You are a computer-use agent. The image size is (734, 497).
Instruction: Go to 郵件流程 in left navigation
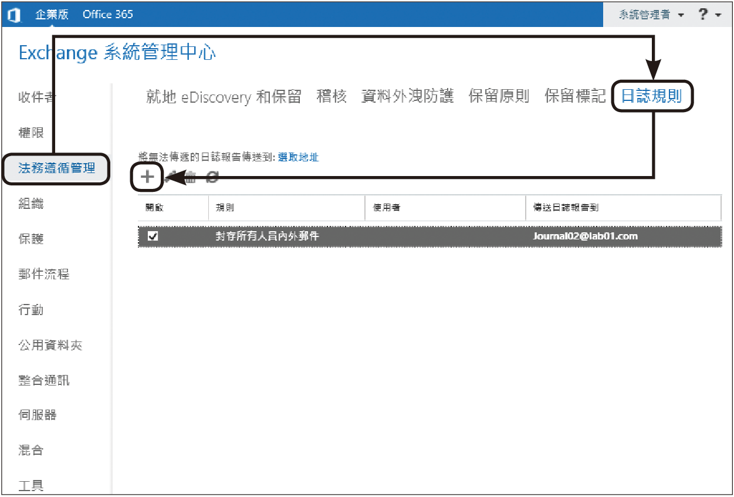coord(44,274)
